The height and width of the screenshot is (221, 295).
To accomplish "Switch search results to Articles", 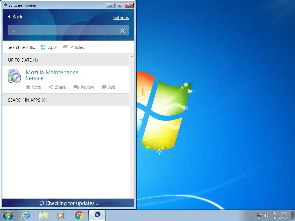I will pos(73,47).
